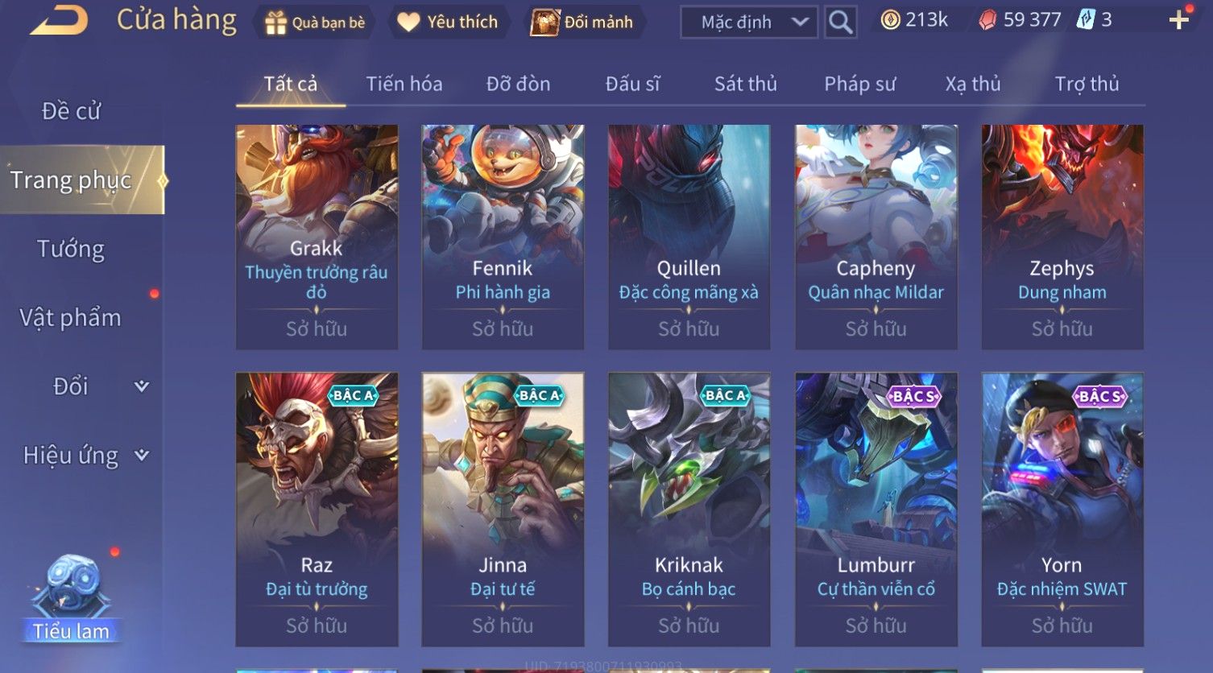This screenshot has height=673, width=1213.
Task: Open Quà bạn bè gift icon
Action: click(275, 23)
